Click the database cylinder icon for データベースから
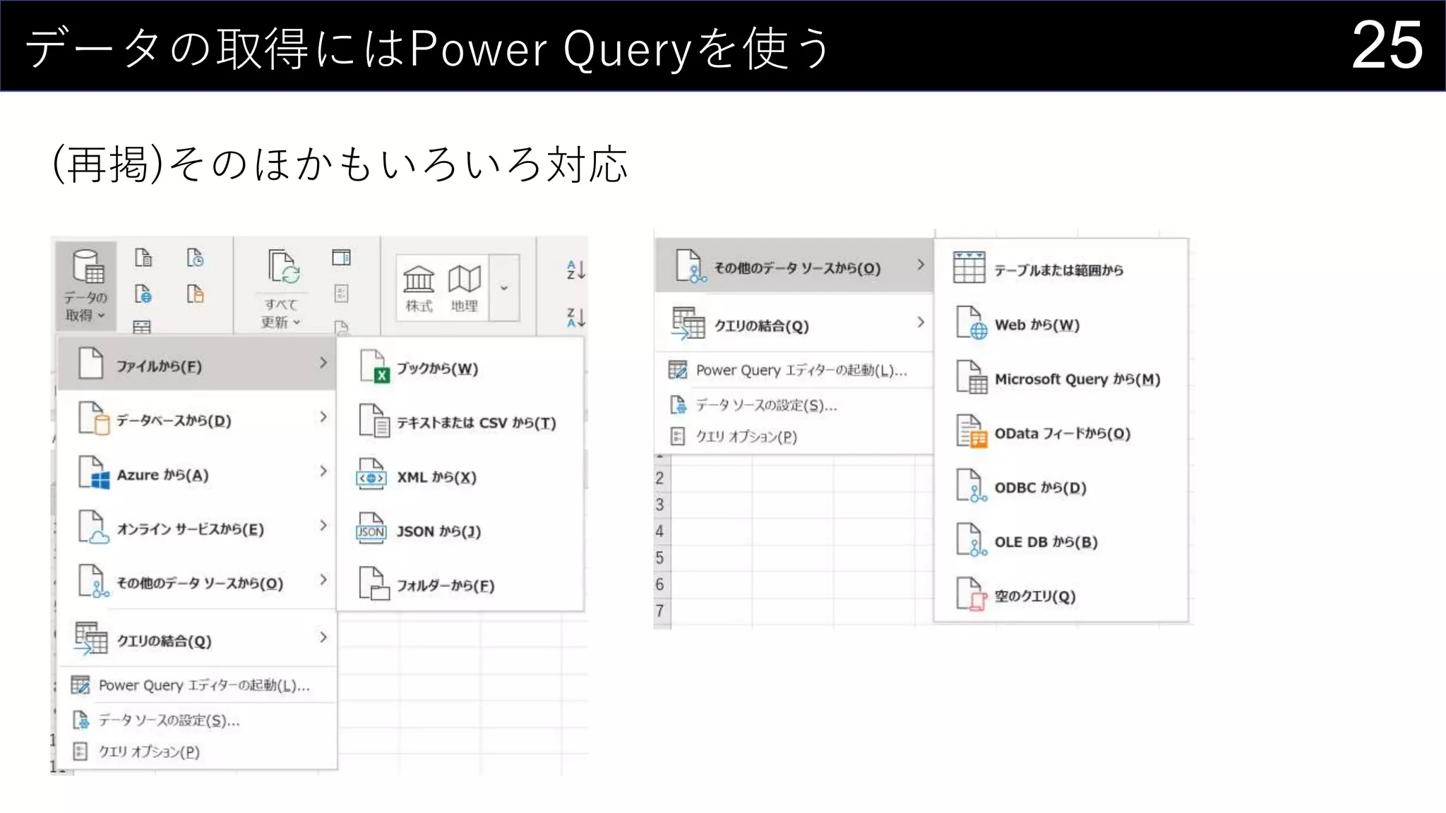This screenshot has width=1446, height=813. [94, 418]
